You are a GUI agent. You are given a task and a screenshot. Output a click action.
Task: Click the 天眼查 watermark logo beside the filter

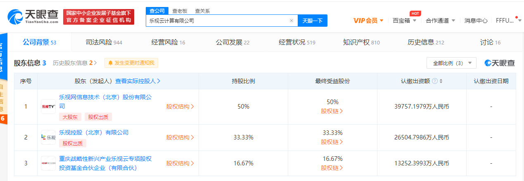500,63
